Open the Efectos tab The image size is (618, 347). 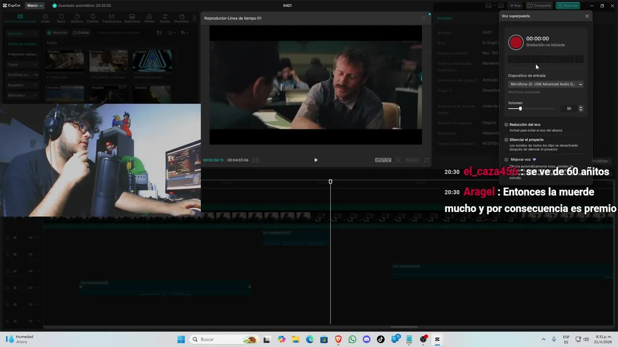click(93, 18)
